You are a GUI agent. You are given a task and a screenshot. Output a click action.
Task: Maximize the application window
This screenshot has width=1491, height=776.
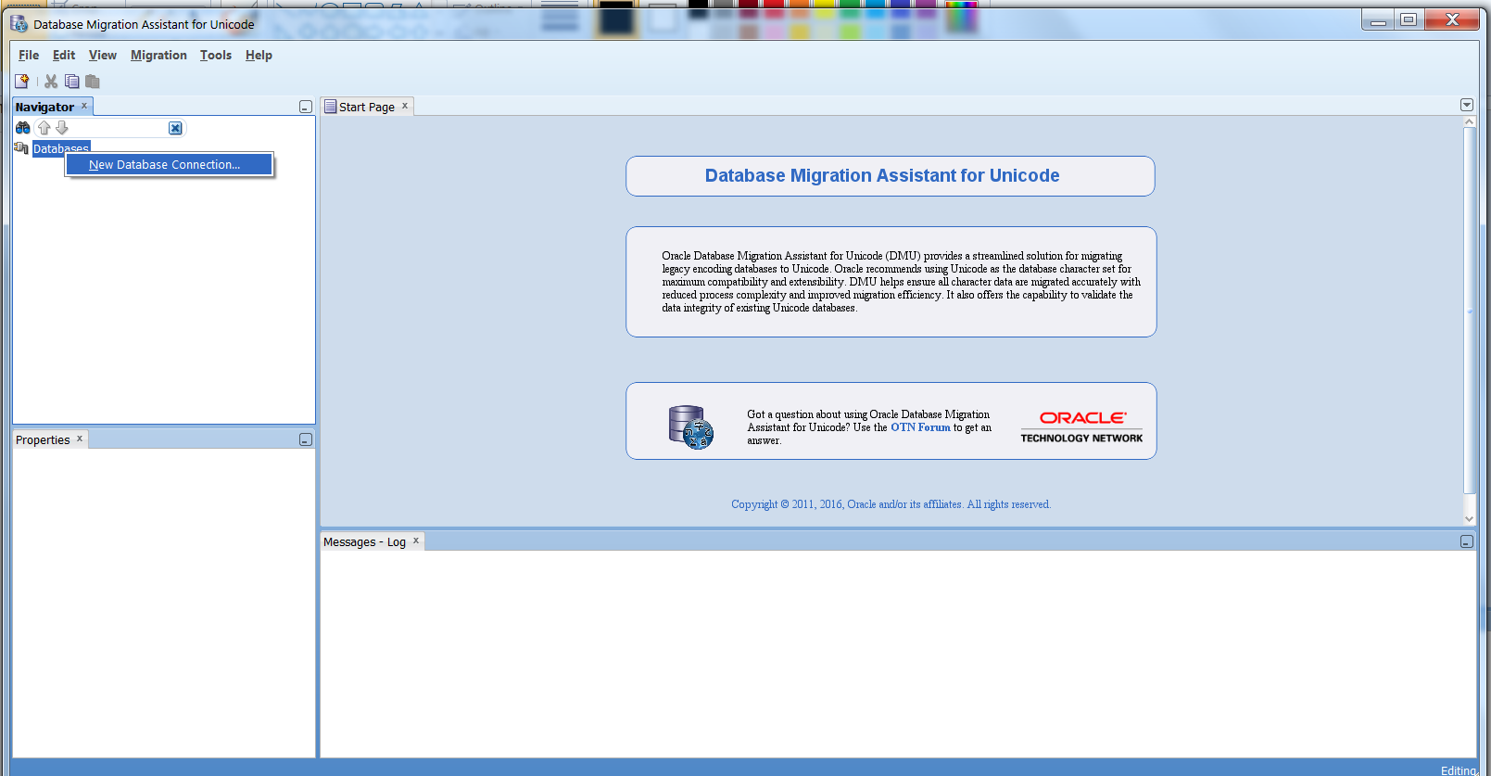tap(1409, 19)
